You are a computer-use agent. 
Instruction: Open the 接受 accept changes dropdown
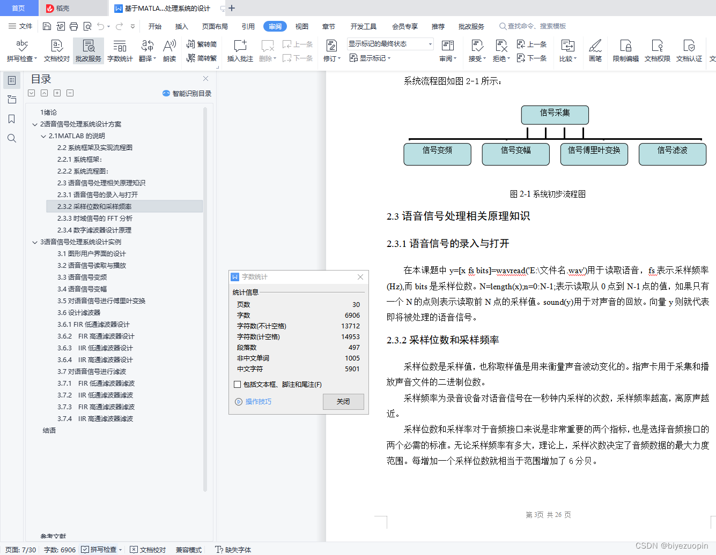pyautogui.click(x=484, y=58)
